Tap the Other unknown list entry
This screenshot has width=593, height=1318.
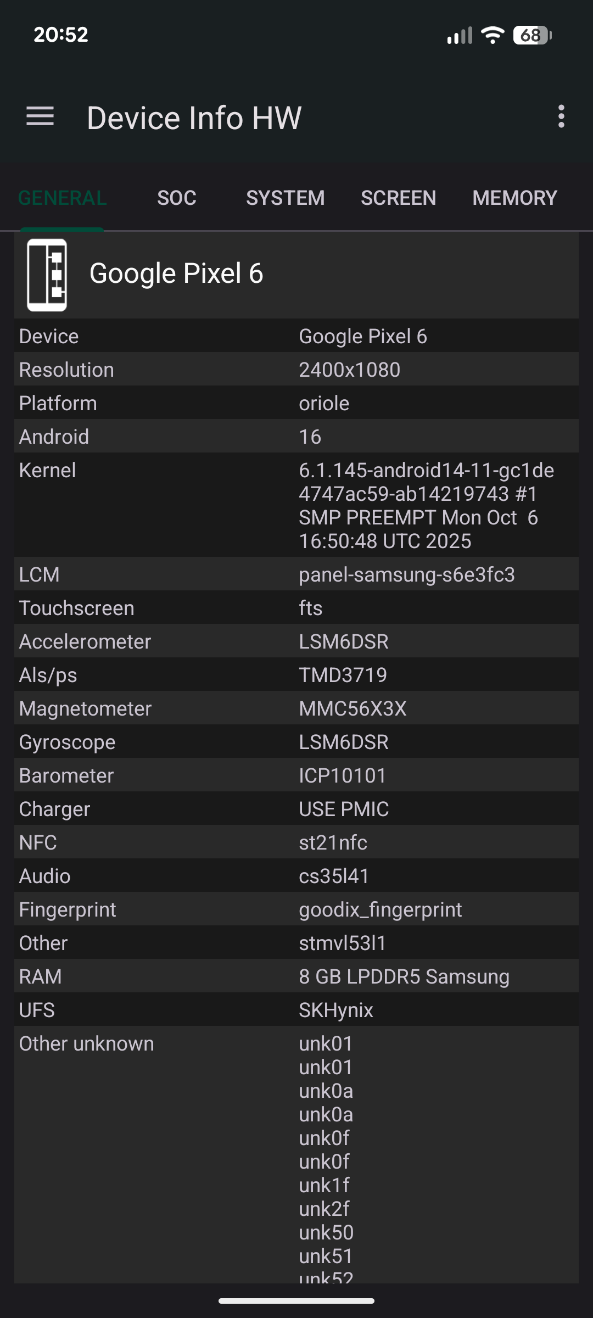[296, 1153]
